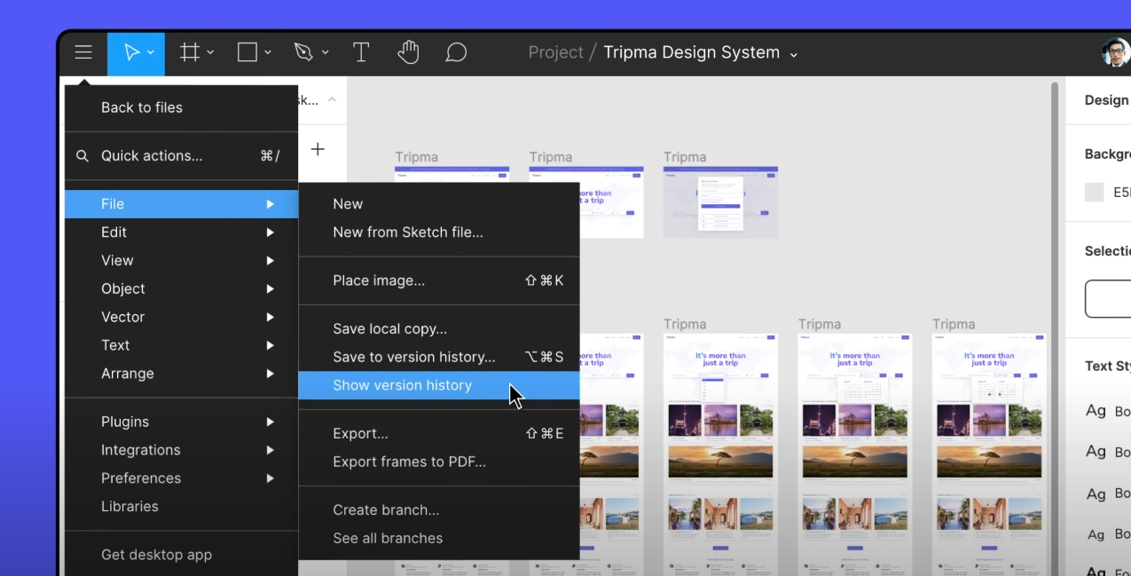Screen dimensions: 1131x576
Task: Add a new page with plus icon
Action: 318,149
